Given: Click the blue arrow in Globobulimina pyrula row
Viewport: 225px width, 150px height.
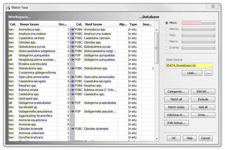Looking at the screenshot, I should [x=72, y=47].
